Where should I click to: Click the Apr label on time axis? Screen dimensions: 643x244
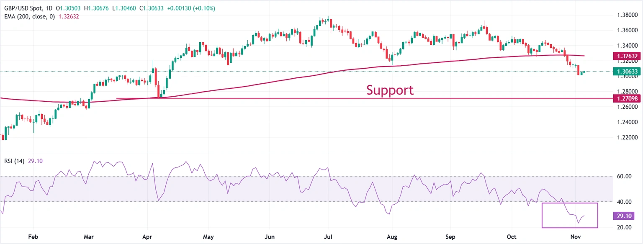pos(147,236)
